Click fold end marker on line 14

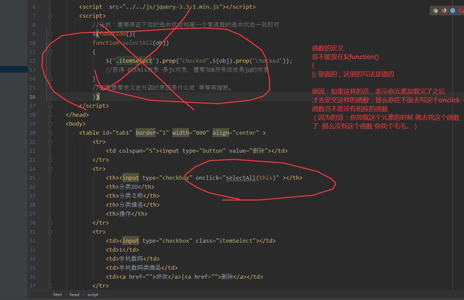[50, 79]
